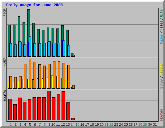Click day 15 on the x-axis
This screenshot has width=165, height=128.
coord(77,124)
